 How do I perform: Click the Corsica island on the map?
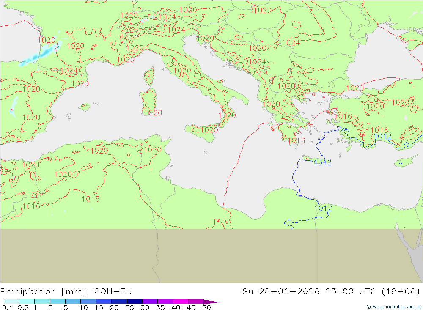pyautogui.click(x=149, y=77)
